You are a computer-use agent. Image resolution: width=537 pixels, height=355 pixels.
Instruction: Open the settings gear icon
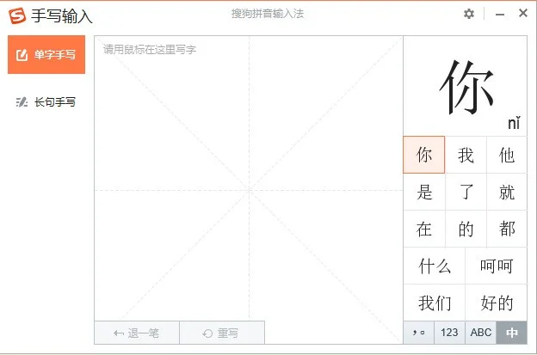[469, 14]
